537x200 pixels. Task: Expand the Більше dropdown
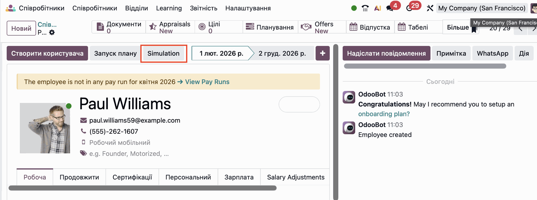tap(458, 27)
